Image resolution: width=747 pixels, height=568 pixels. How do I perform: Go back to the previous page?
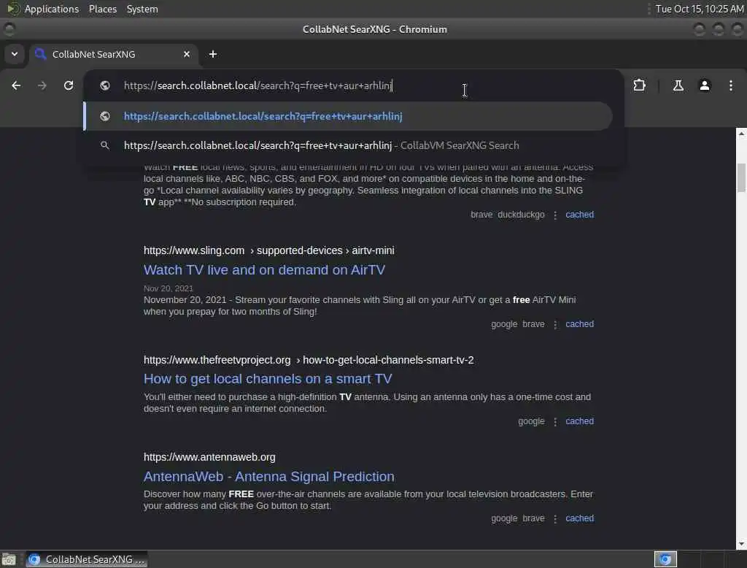[16, 85]
